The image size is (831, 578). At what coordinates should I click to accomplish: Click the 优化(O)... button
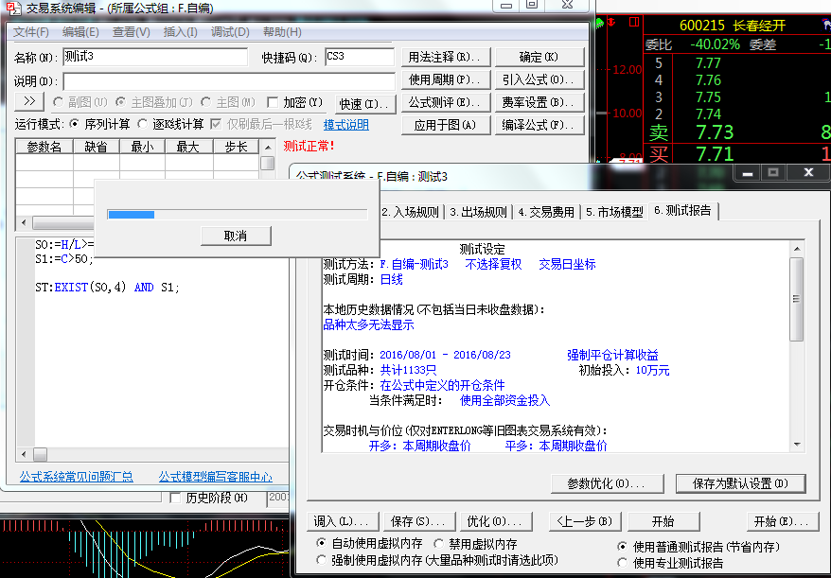pos(495,521)
